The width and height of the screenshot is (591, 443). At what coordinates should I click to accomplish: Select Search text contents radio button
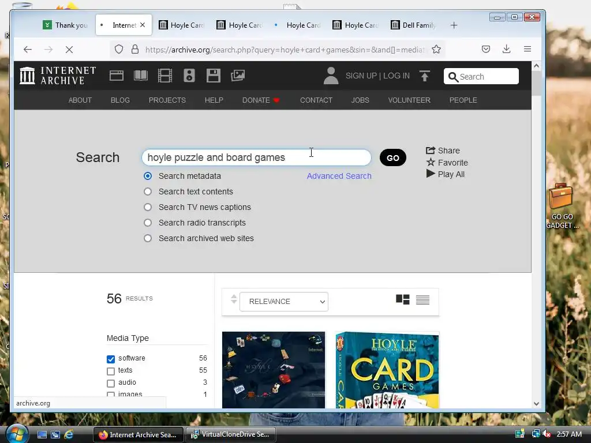pyautogui.click(x=148, y=192)
